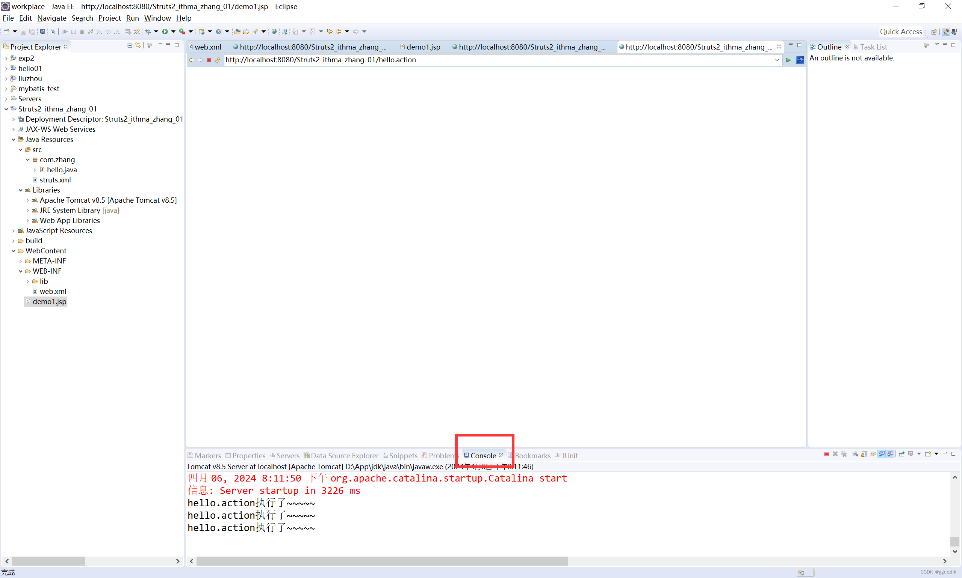Terminate server with red console stop icon
Screen dimensions: 962x578
click(x=827, y=454)
